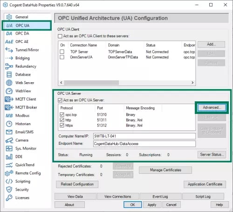Click the Add connection button
233x212 pixels.
point(211,44)
